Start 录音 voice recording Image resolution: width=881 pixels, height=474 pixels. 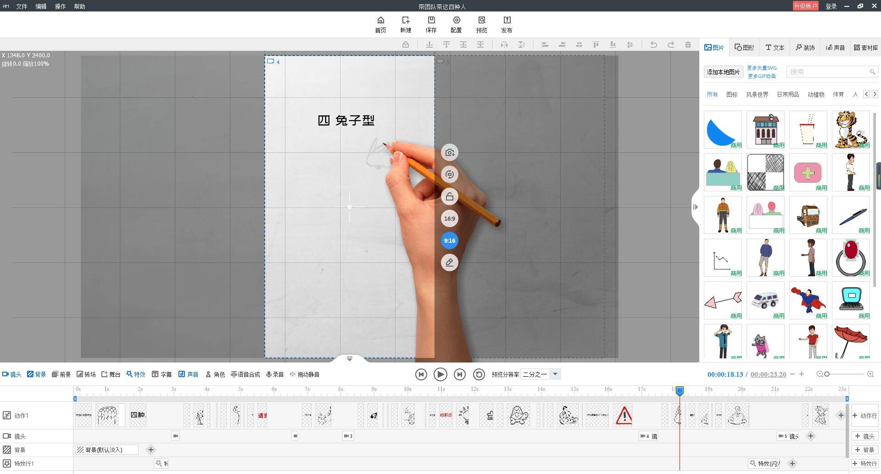pos(274,374)
